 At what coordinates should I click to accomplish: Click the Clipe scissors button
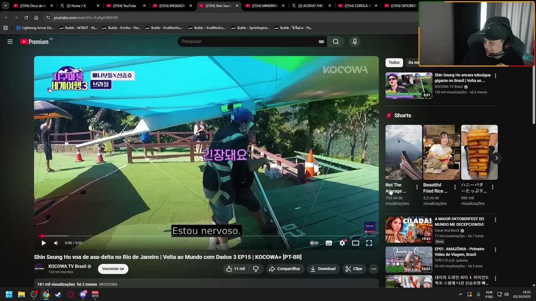point(354,269)
